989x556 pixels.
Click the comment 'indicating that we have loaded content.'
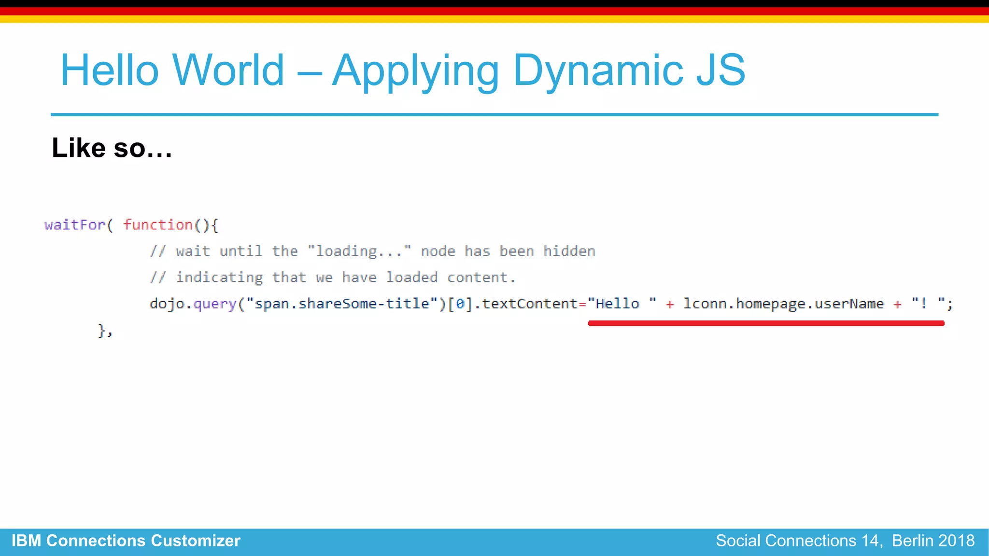[x=332, y=278]
